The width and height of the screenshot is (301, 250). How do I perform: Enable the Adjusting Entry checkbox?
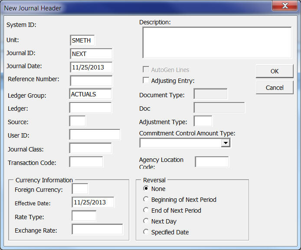click(x=146, y=80)
